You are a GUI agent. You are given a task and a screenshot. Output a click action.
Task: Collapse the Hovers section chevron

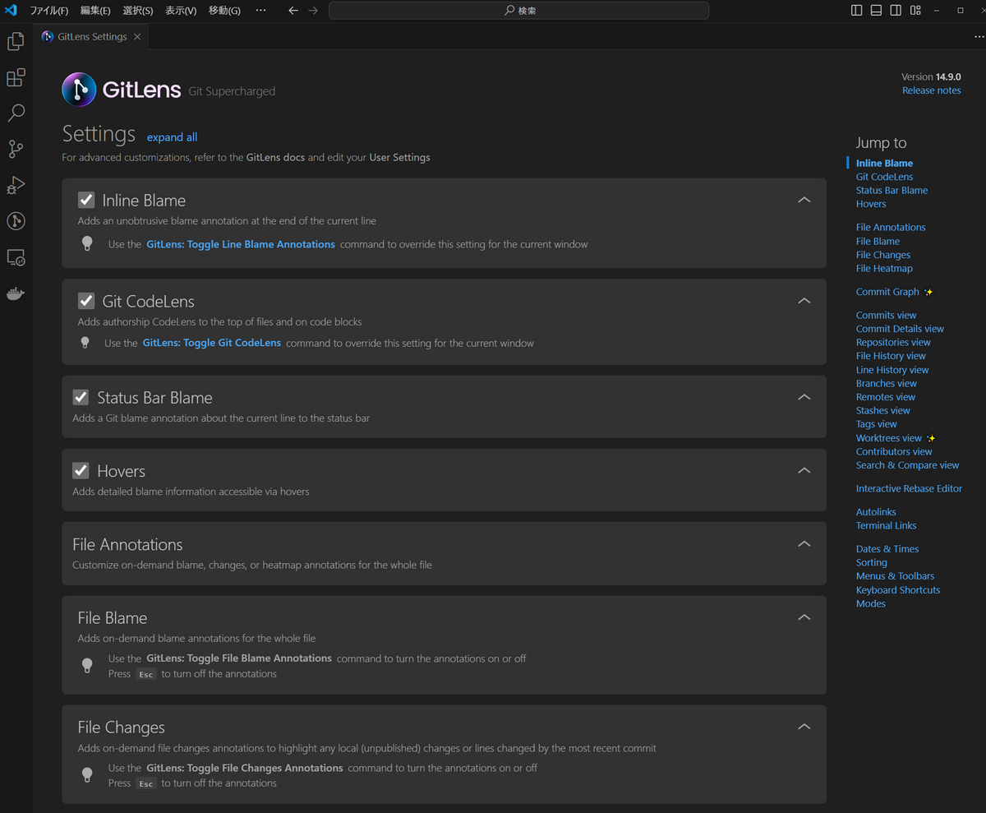click(x=804, y=470)
